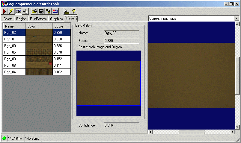Click the 0.370 score cell
Screen dimensions: 241x143
[x=61, y=52]
